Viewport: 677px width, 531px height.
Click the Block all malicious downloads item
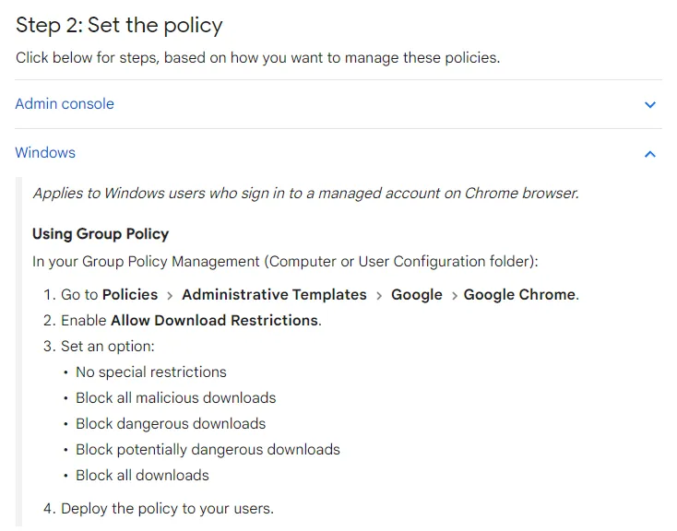tap(176, 398)
